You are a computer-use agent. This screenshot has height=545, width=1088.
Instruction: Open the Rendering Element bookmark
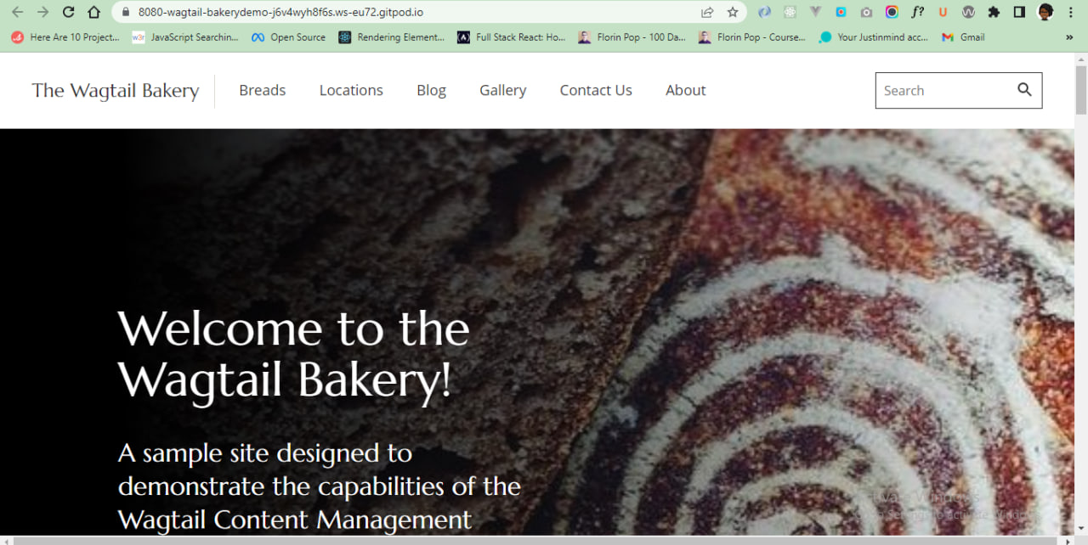coord(392,37)
